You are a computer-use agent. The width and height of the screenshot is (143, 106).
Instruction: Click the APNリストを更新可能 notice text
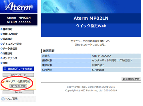pyautogui.click(x=17, y=81)
